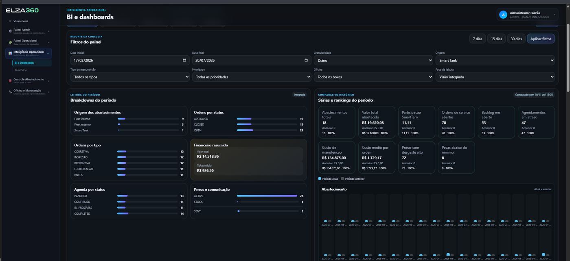
Task: Open the Data inicial calendar picker icon
Action: pyautogui.click(x=184, y=60)
